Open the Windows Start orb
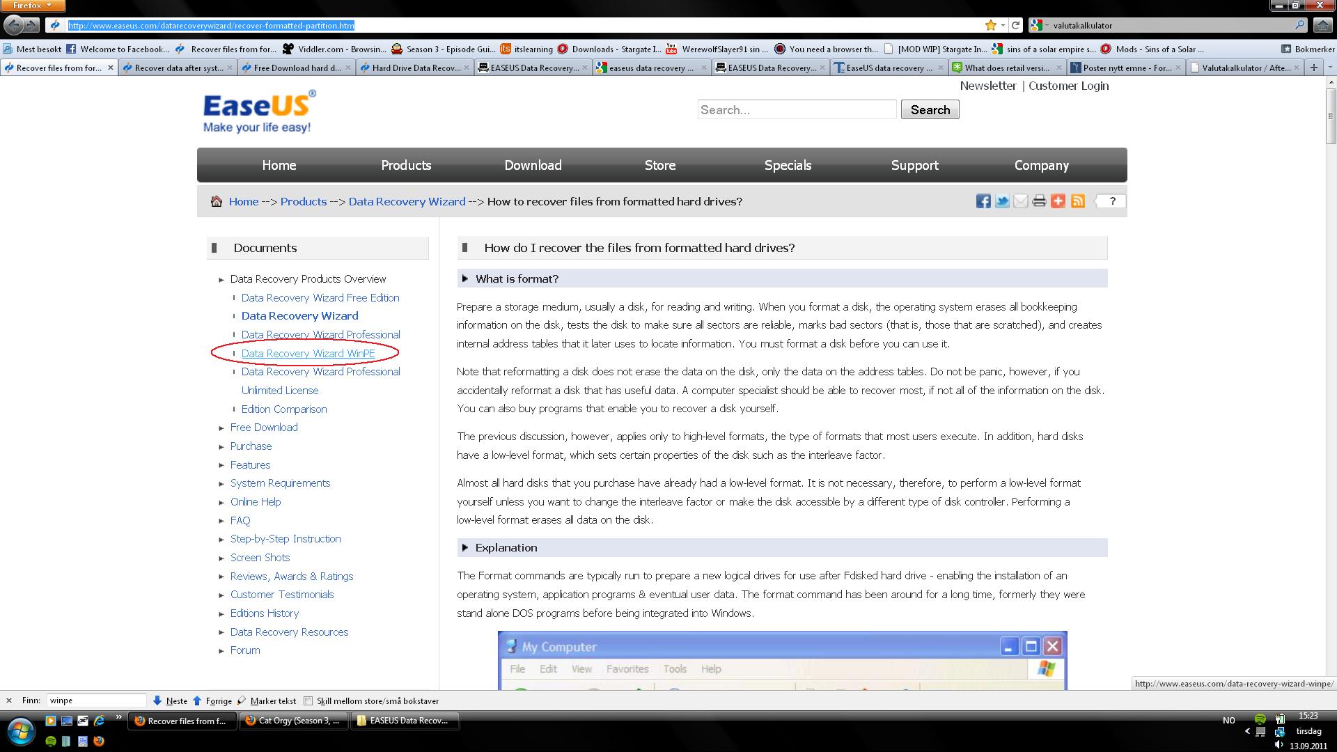 20,731
